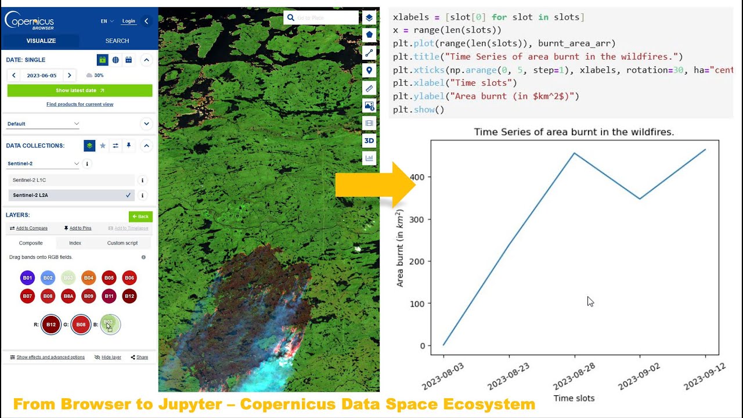The width and height of the screenshot is (743, 418).
Task: Open the cloud coverage 30% setting
Action: tap(95, 75)
